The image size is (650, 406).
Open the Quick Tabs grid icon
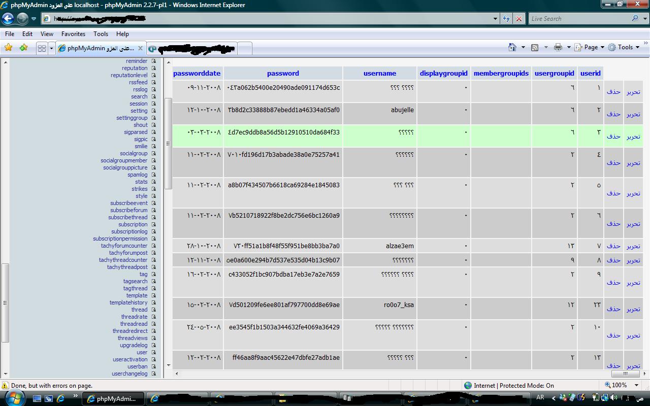(x=42, y=48)
